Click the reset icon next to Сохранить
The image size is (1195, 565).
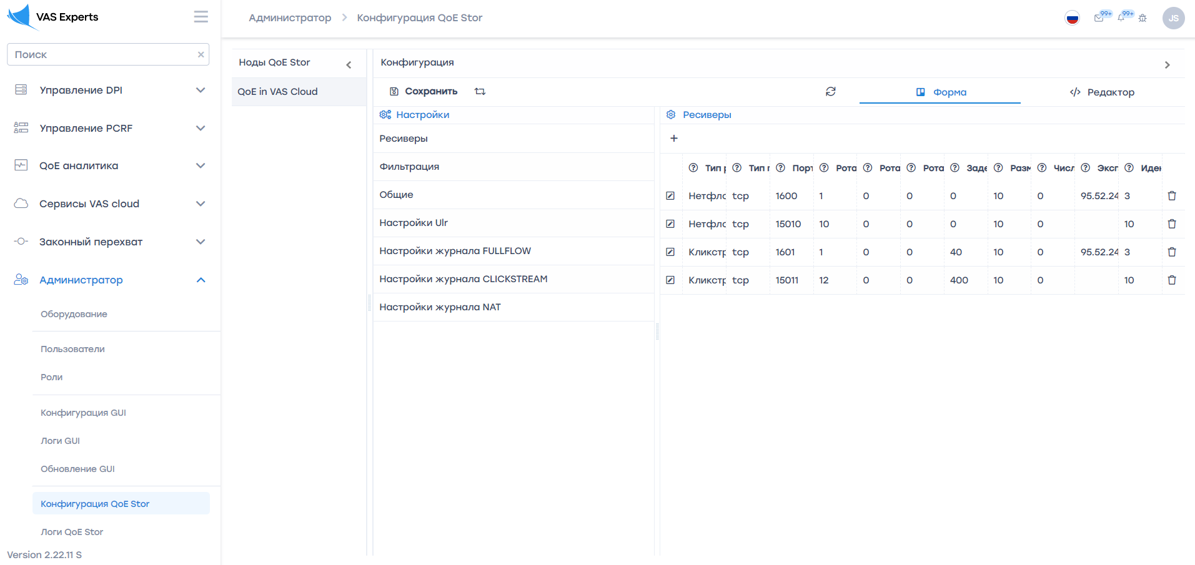point(480,92)
